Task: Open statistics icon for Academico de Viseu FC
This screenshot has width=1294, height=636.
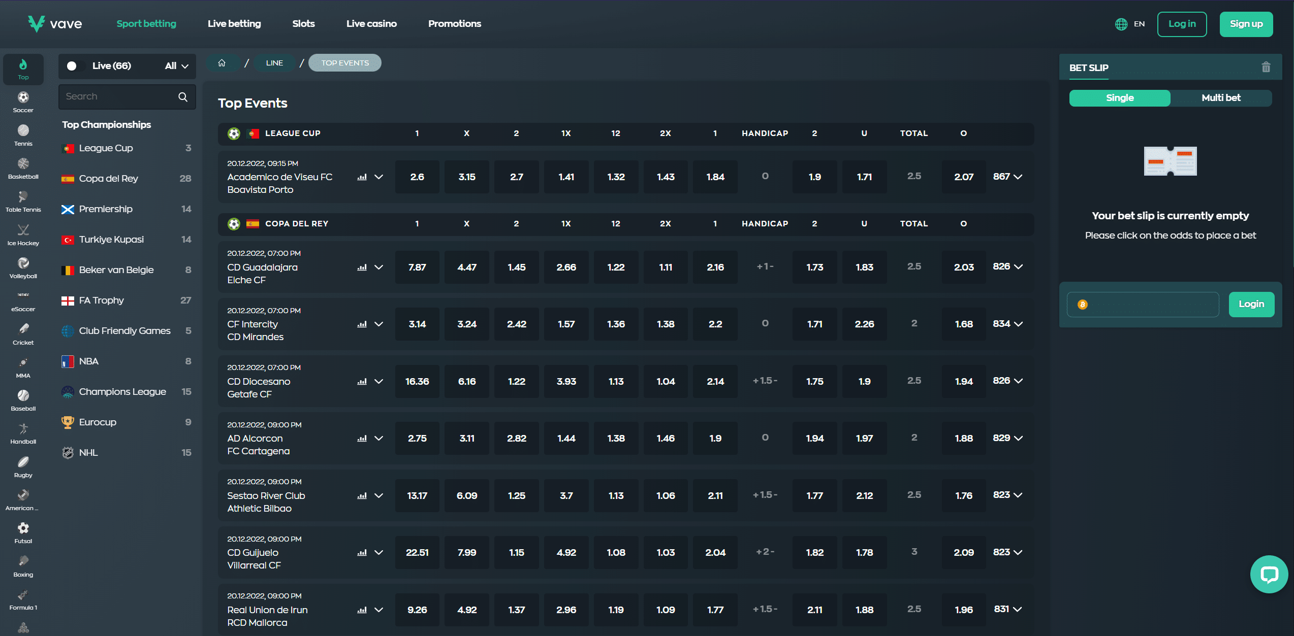Action: 362,177
